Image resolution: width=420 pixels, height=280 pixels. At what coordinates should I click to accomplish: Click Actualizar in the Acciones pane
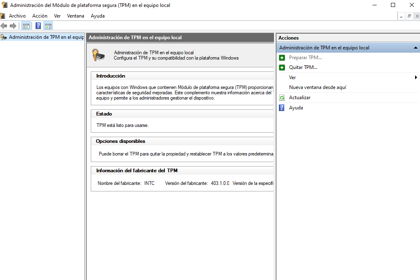300,98
